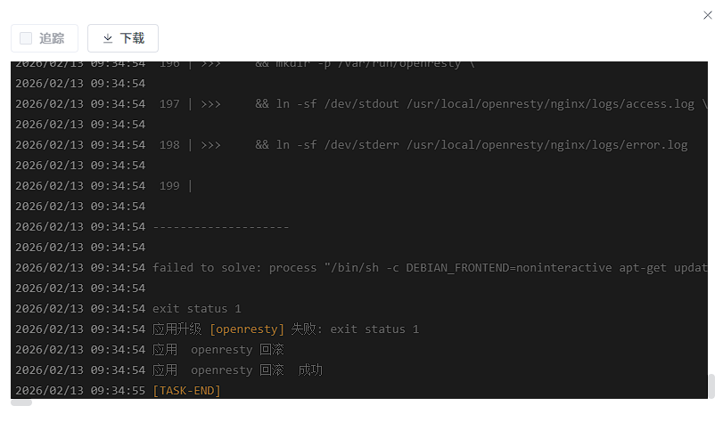723x430 pixels.
Task: Click the '199 |' log line
Action: (x=176, y=186)
